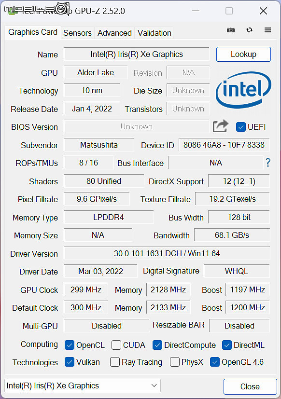Click the Device ID value field
Viewport: 281px width, 399px height.
224,145
